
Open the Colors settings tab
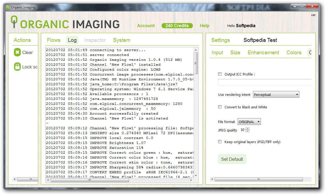click(x=294, y=52)
